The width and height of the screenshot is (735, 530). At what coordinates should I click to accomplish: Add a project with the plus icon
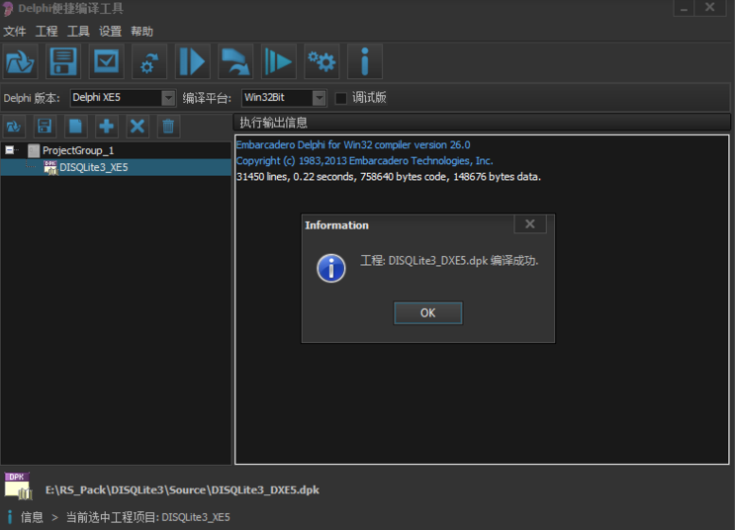click(x=107, y=126)
